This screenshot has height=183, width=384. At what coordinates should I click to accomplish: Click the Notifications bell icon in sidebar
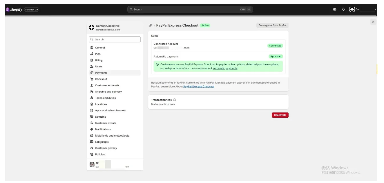click(92, 129)
